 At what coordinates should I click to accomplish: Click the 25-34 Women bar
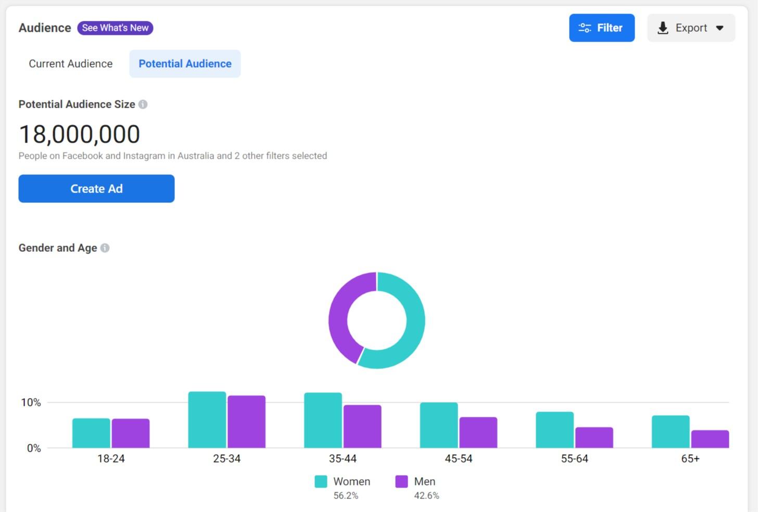pos(206,419)
